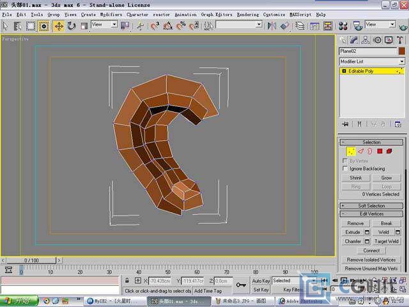Viewport: 409px width, 307px height.
Task: Click Configure Modifier Sets icon
Action: pyautogui.click(x=398, y=124)
